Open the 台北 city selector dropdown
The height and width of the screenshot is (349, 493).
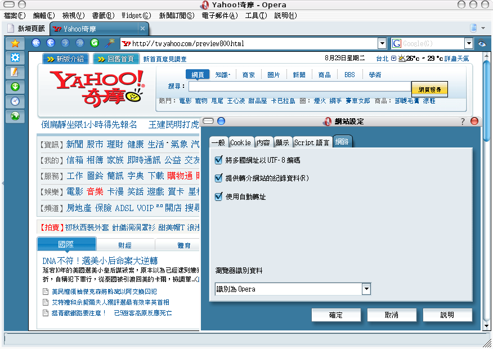tap(393, 59)
